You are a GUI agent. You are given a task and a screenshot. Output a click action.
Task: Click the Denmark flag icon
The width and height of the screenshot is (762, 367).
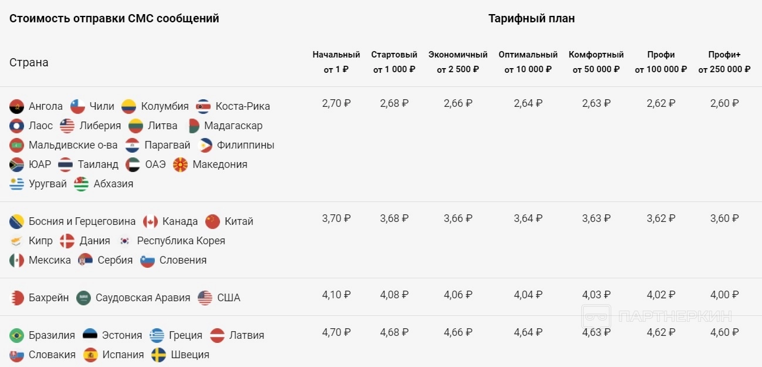click(67, 241)
